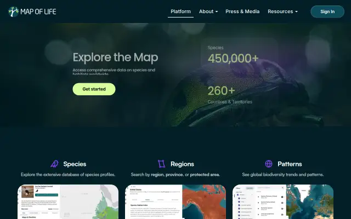Click the purple polygon Regions icon
This screenshot has height=219, width=351.
[x=161, y=164]
